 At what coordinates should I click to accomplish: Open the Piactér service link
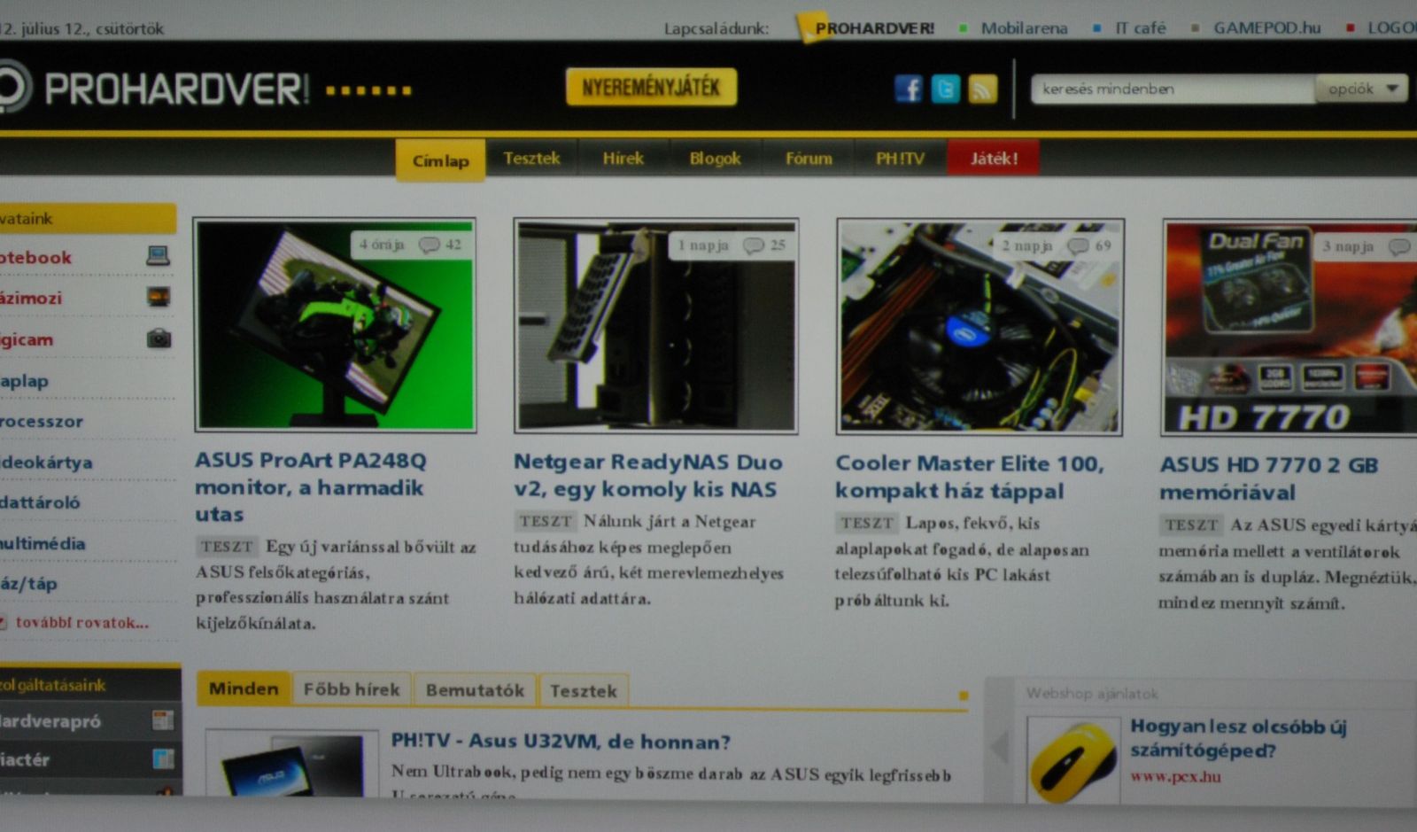click(x=25, y=759)
